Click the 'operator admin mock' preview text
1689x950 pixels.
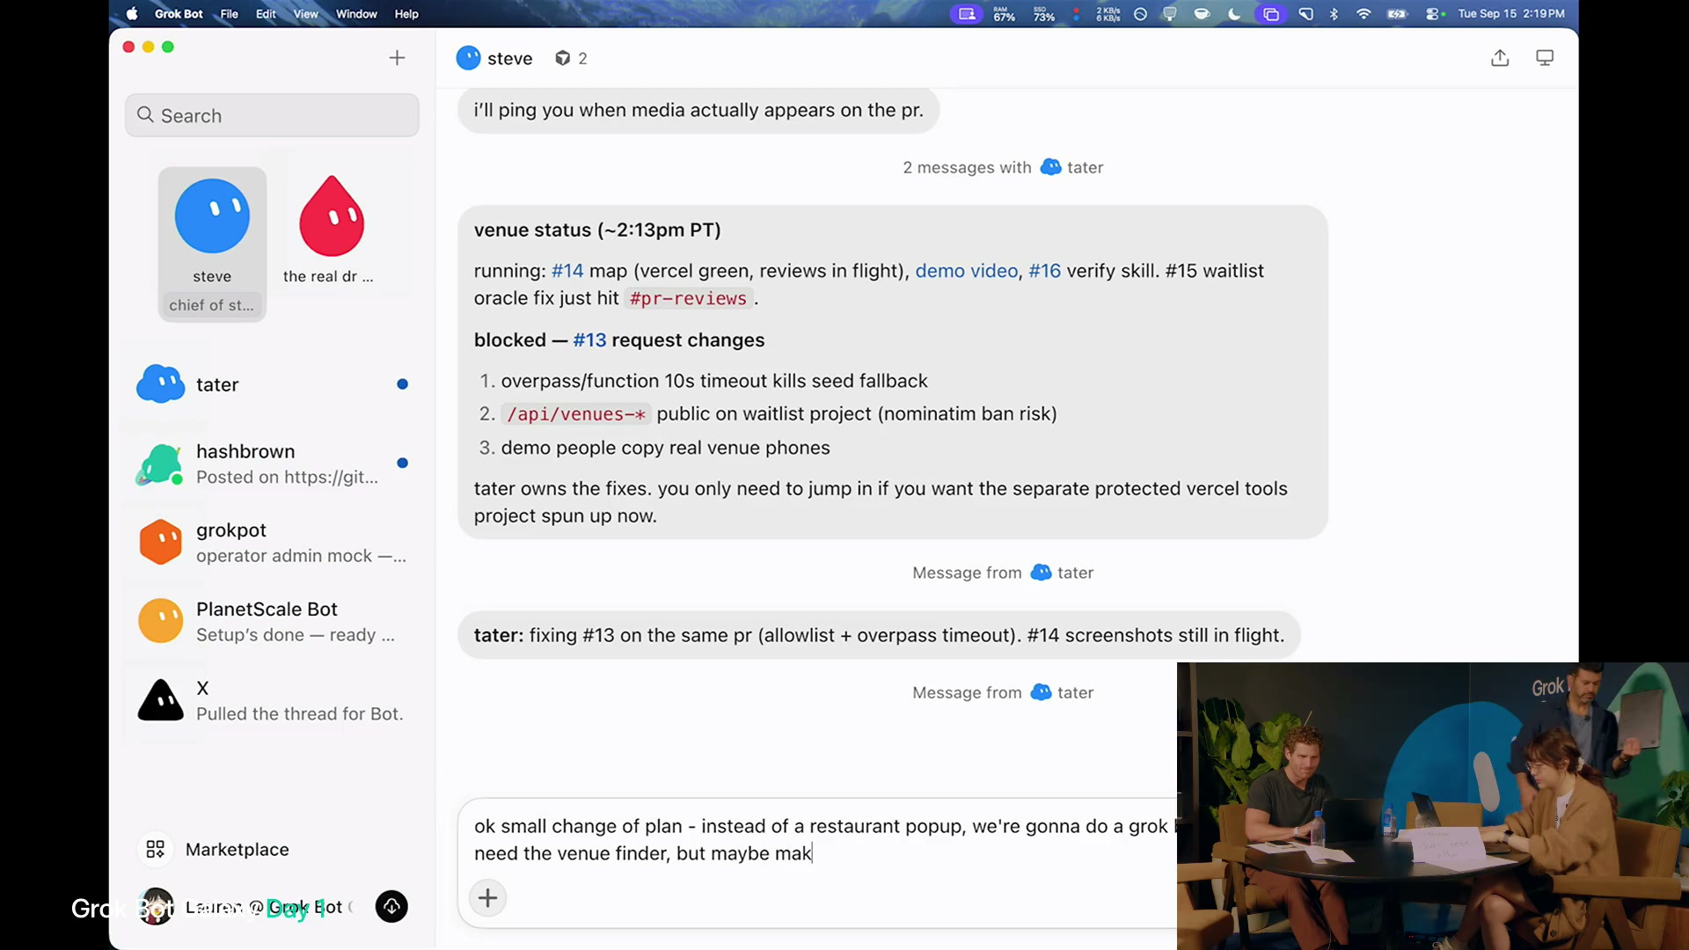tap(301, 556)
